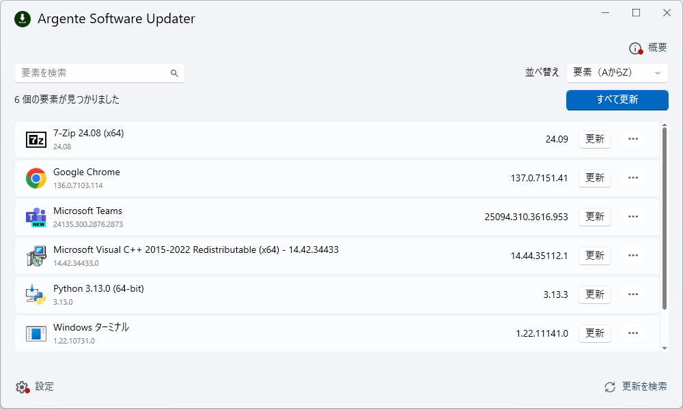The height and width of the screenshot is (409, 683).
Task: Click installed version 14.42.34433.0 text
Action: (76, 263)
